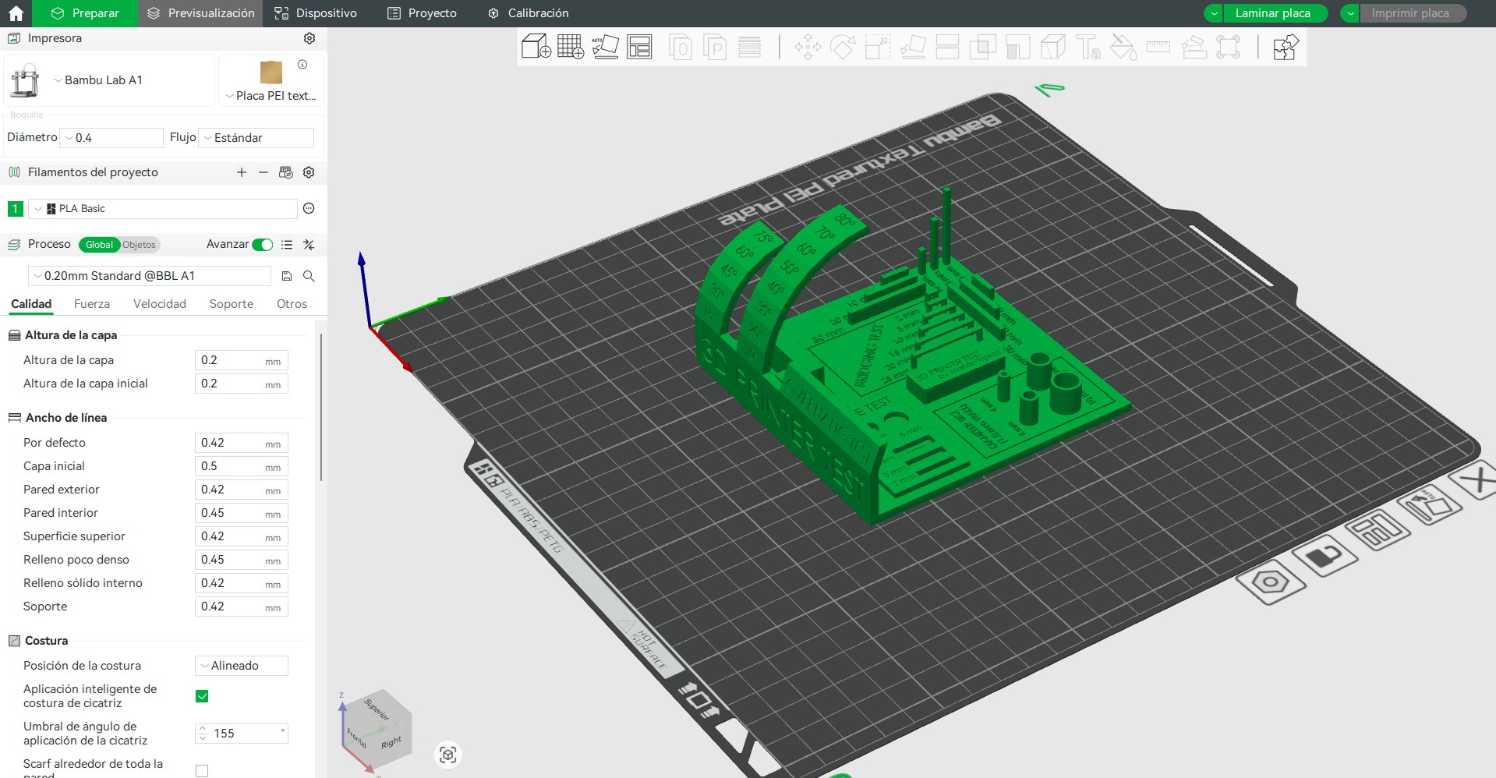Open Posición de la costura dropdown
Image resolution: width=1496 pixels, height=778 pixels.
click(x=241, y=666)
